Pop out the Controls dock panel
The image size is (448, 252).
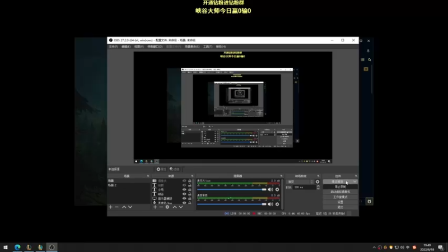(356, 176)
